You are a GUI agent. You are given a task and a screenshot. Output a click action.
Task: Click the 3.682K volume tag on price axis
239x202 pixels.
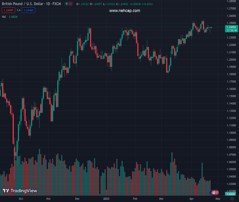(x=231, y=194)
